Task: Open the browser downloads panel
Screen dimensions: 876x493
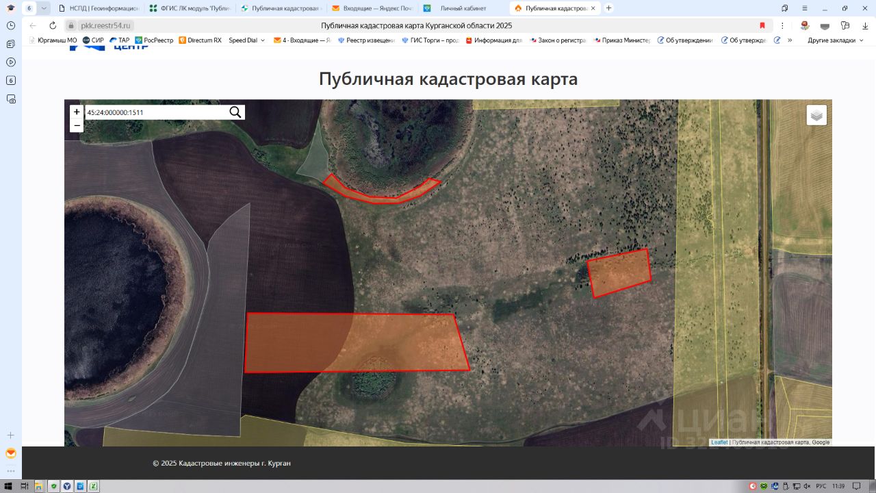Action: tap(864, 25)
